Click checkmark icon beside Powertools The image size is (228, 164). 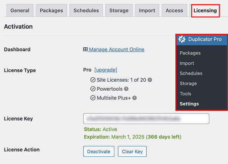93,89
